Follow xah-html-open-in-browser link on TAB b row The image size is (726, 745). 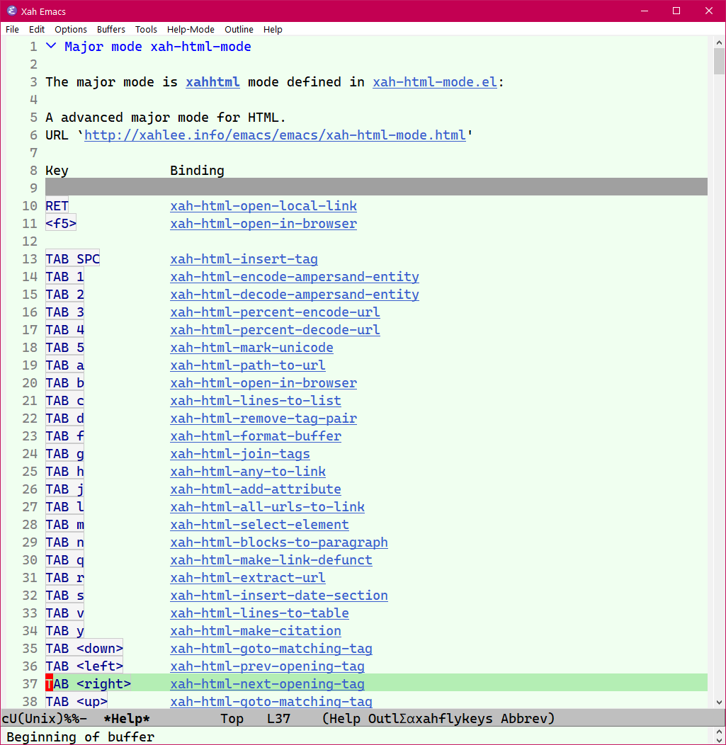(263, 383)
